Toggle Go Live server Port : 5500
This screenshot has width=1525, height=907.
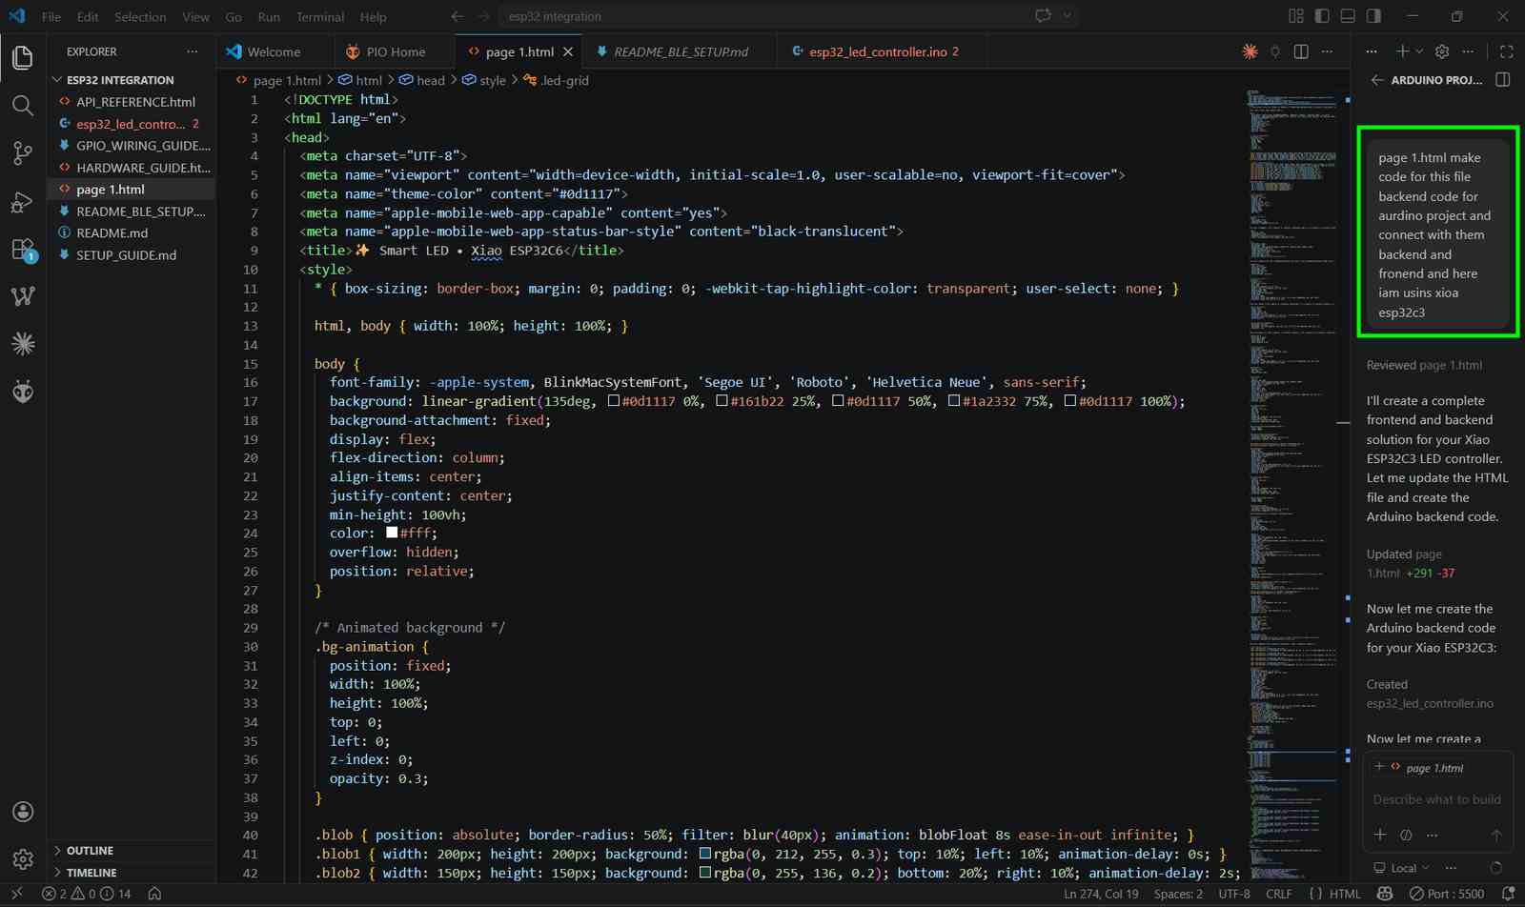point(1446,894)
